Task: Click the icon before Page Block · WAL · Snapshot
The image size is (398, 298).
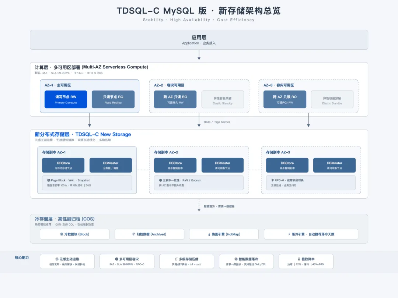Action: [49, 180]
